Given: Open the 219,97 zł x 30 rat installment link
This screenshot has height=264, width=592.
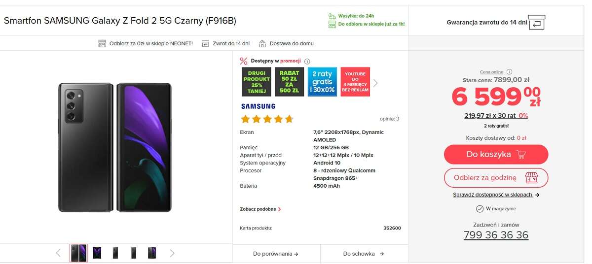Looking at the screenshot, I should click(496, 116).
